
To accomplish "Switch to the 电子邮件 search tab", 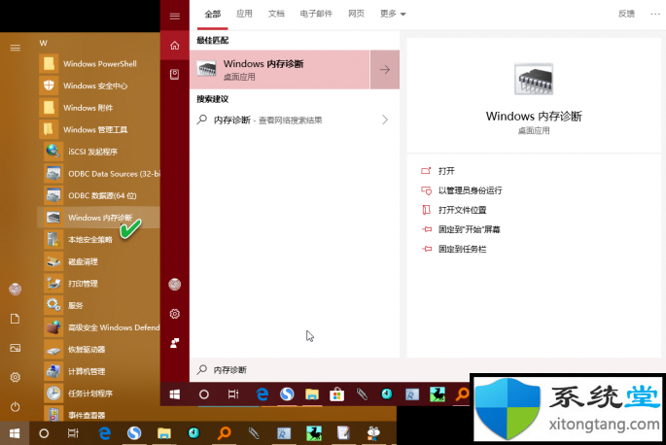I will point(316,14).
